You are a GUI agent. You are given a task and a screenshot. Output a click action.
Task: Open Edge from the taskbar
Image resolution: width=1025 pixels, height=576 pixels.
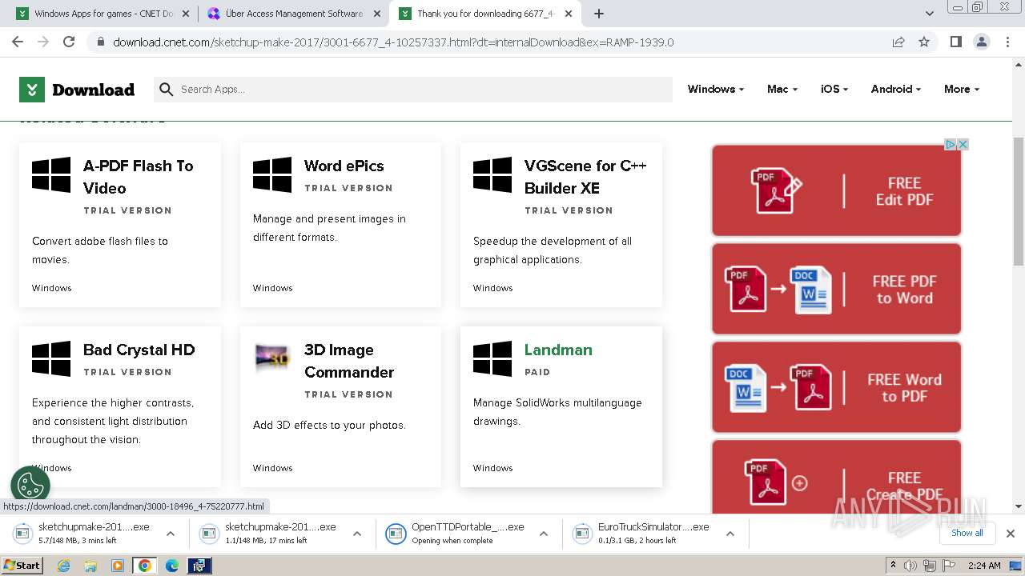point(172,566)
